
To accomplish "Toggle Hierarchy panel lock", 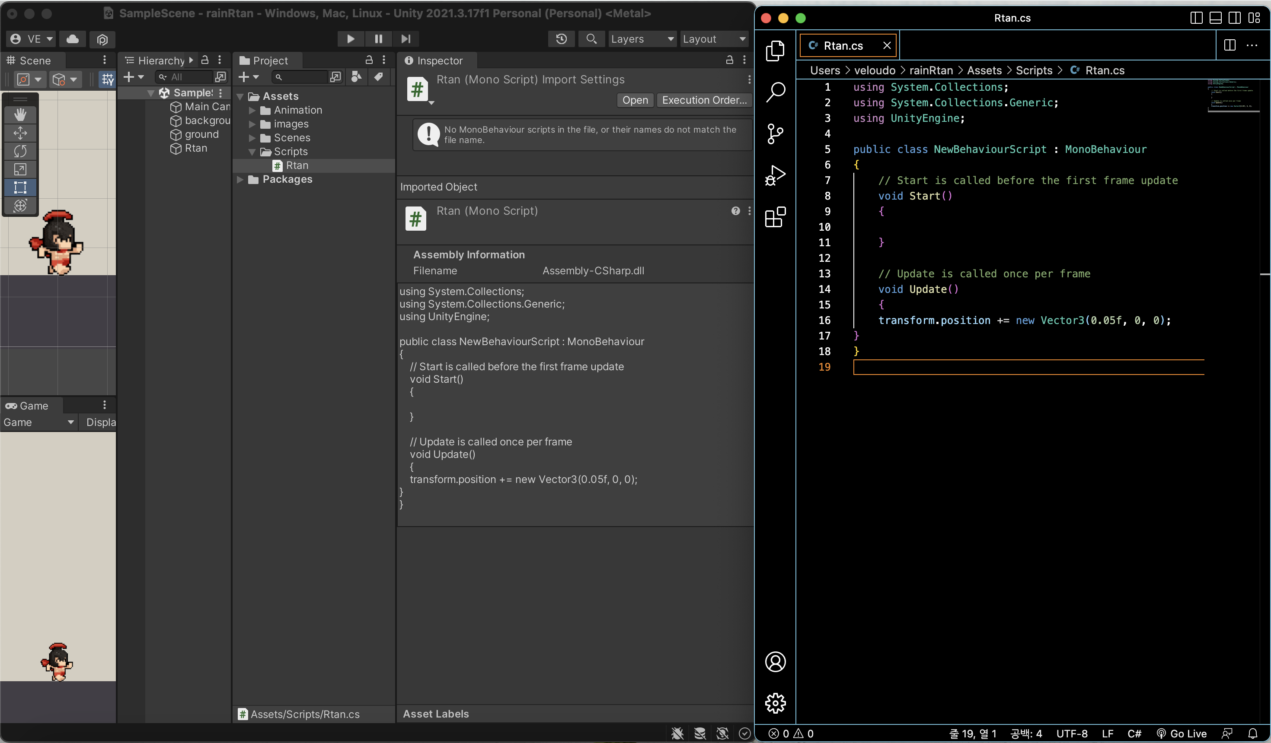I will tap(205, 60).
